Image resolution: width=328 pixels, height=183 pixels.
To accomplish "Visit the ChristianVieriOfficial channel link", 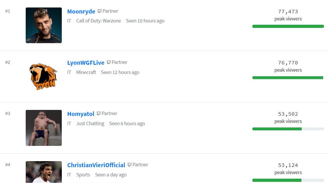I will click(96, 165).
